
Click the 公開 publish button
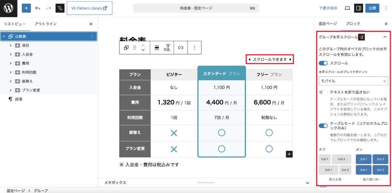[372, 8]
